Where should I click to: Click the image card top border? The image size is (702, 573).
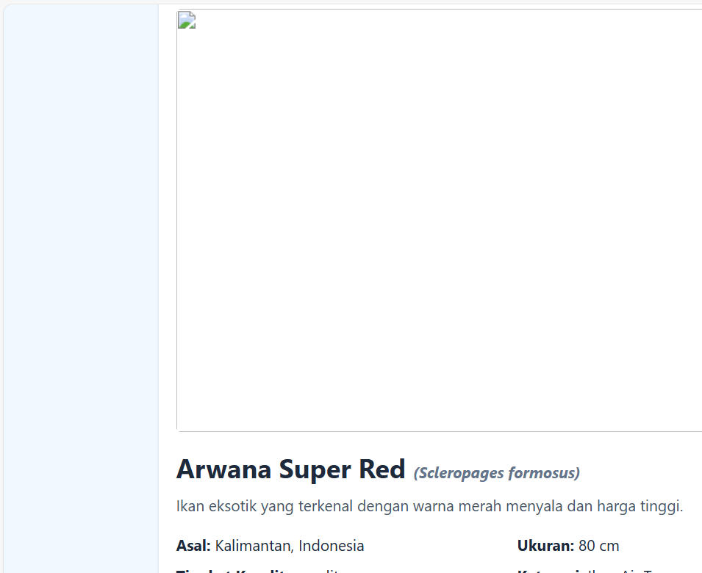pyautogui.click(x=441, y=11)
